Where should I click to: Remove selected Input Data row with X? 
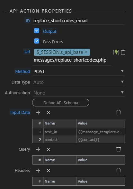[49, 113]
